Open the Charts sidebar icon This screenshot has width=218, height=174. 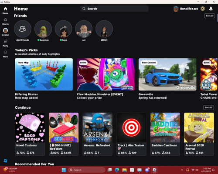tap(5, 20)
